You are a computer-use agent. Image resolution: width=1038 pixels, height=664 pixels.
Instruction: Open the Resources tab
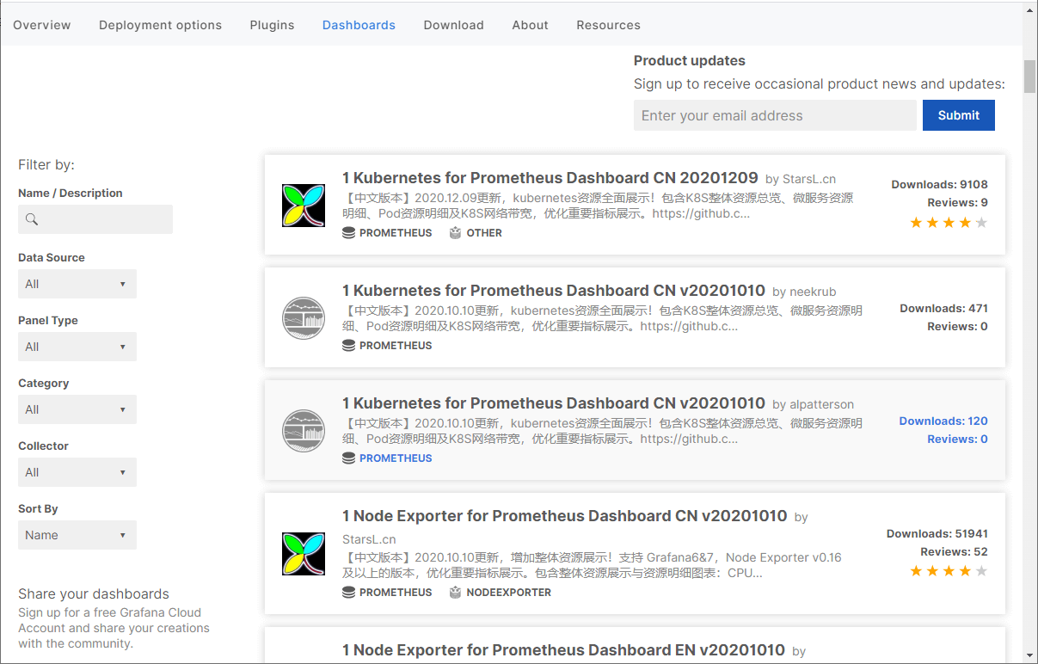(x=608, y=25)
